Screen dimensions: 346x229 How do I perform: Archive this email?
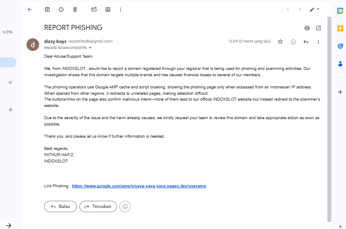(x=47, y=9)
